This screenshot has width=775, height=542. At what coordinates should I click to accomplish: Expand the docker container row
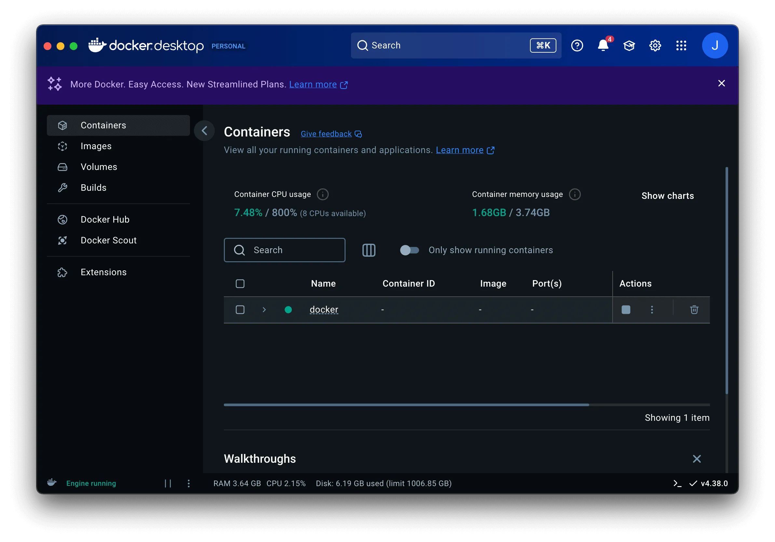264,310
